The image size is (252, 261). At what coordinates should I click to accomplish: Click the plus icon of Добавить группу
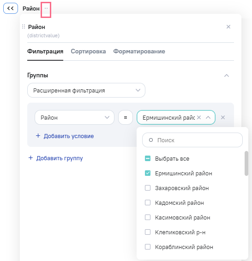(31, 157)
